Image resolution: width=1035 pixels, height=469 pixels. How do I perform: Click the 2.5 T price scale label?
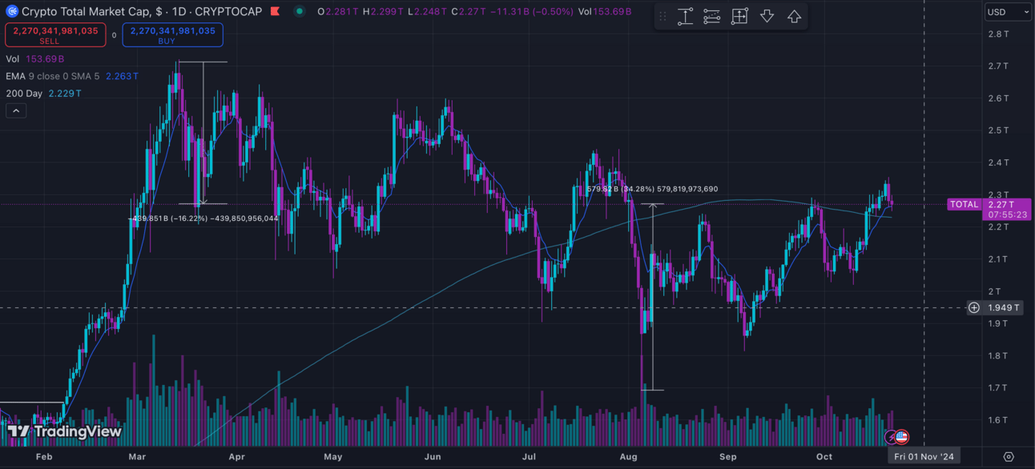pos(998,130)
